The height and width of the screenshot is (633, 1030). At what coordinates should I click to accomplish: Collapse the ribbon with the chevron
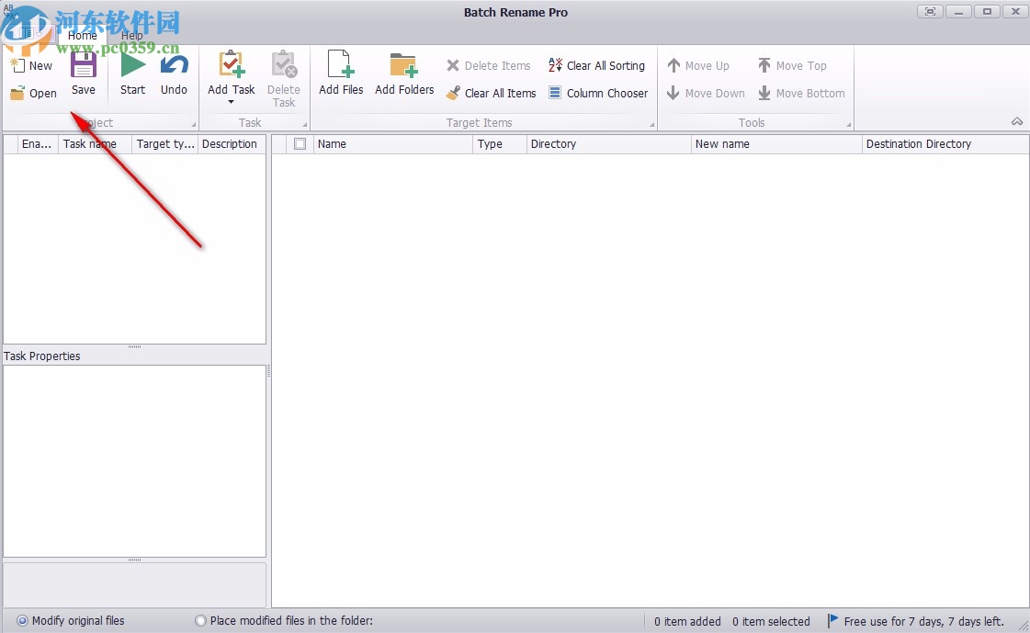pos(1017,121)
